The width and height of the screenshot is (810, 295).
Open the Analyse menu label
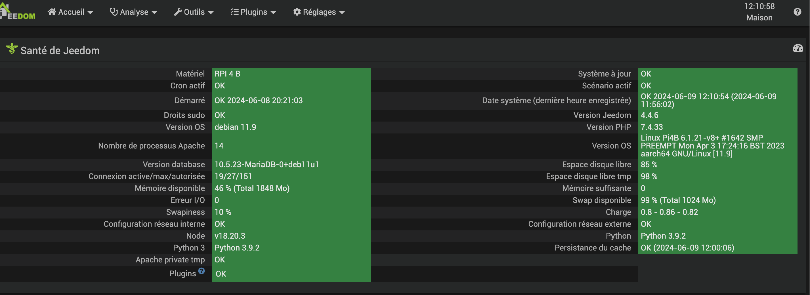134,12
